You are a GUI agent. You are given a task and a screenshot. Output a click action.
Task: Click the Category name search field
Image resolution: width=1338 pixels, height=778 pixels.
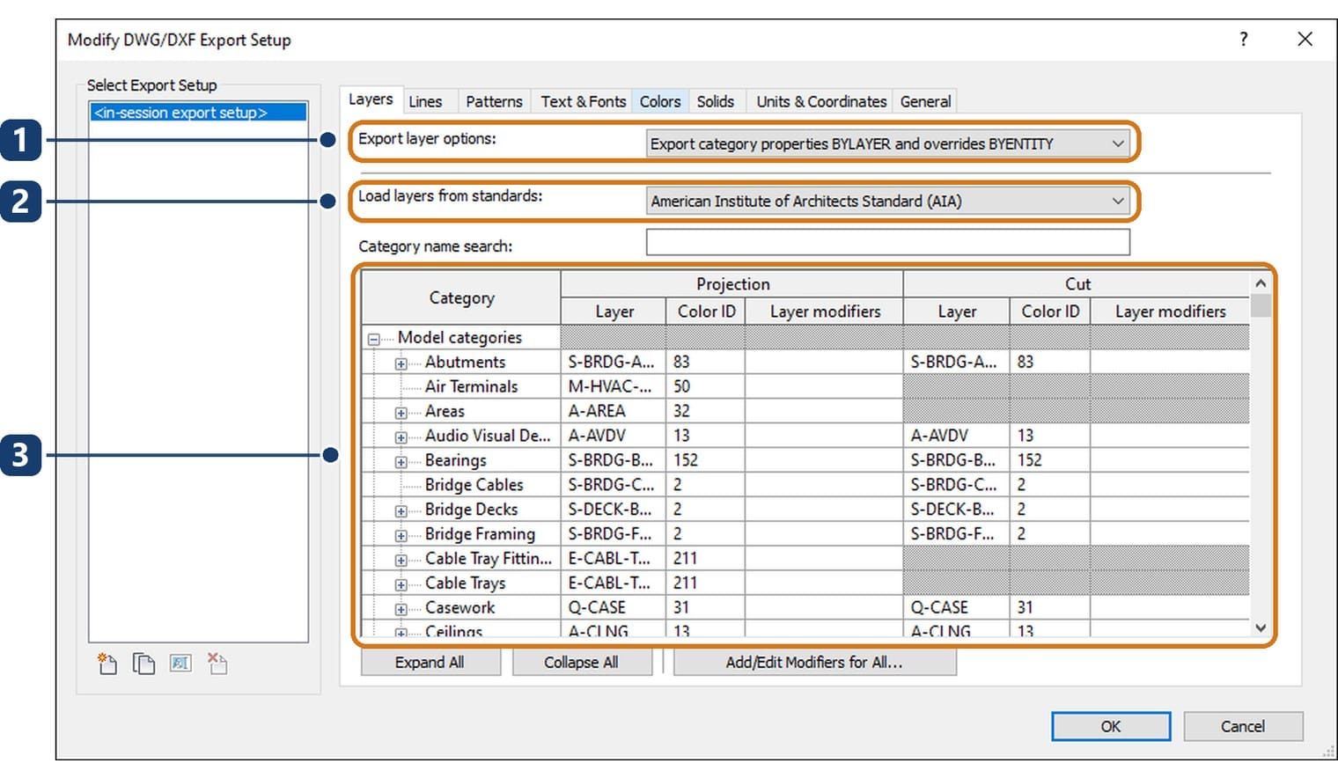(x=887, y=242)
